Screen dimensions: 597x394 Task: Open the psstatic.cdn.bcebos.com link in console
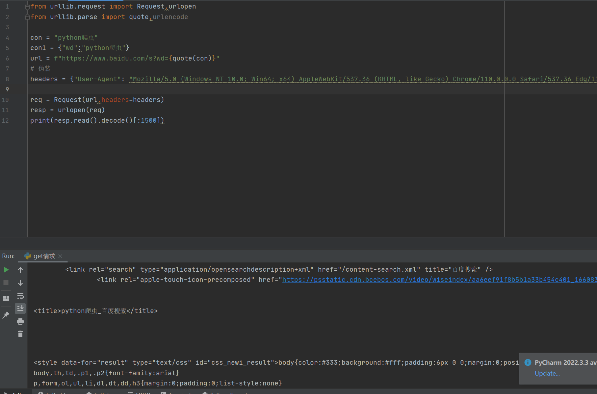pos(439,280)
